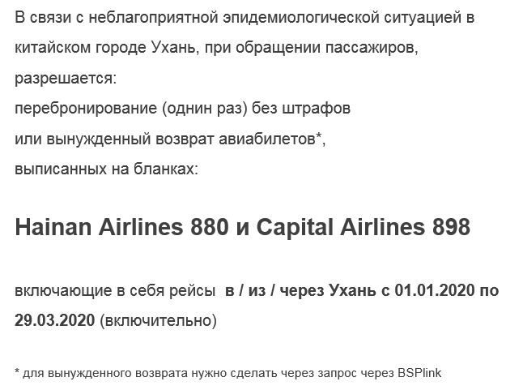523x390 pixels.
Task: Click the text выписанных на бланках
Action: click(104, 169)
